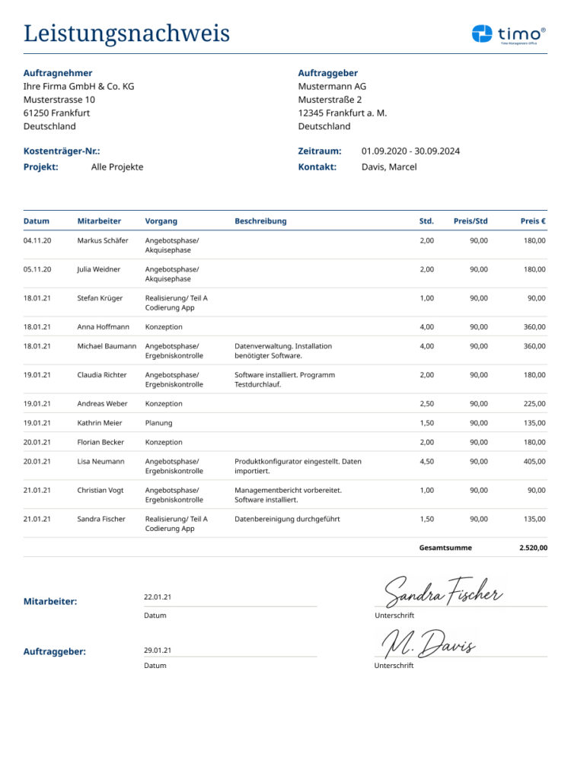The width and height of the screenshot is (571, 779).
Task: Click the 'Preis/Std' column header
Action: click(470, 221)
